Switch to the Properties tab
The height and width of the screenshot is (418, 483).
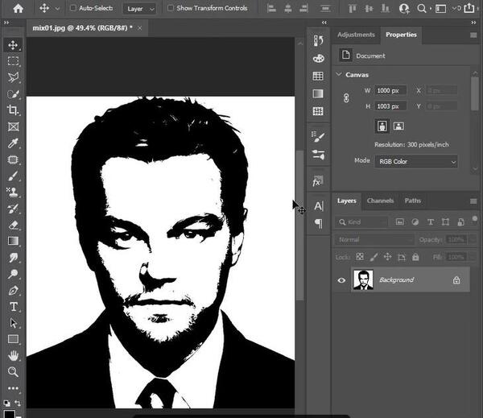tap(401, 35)
